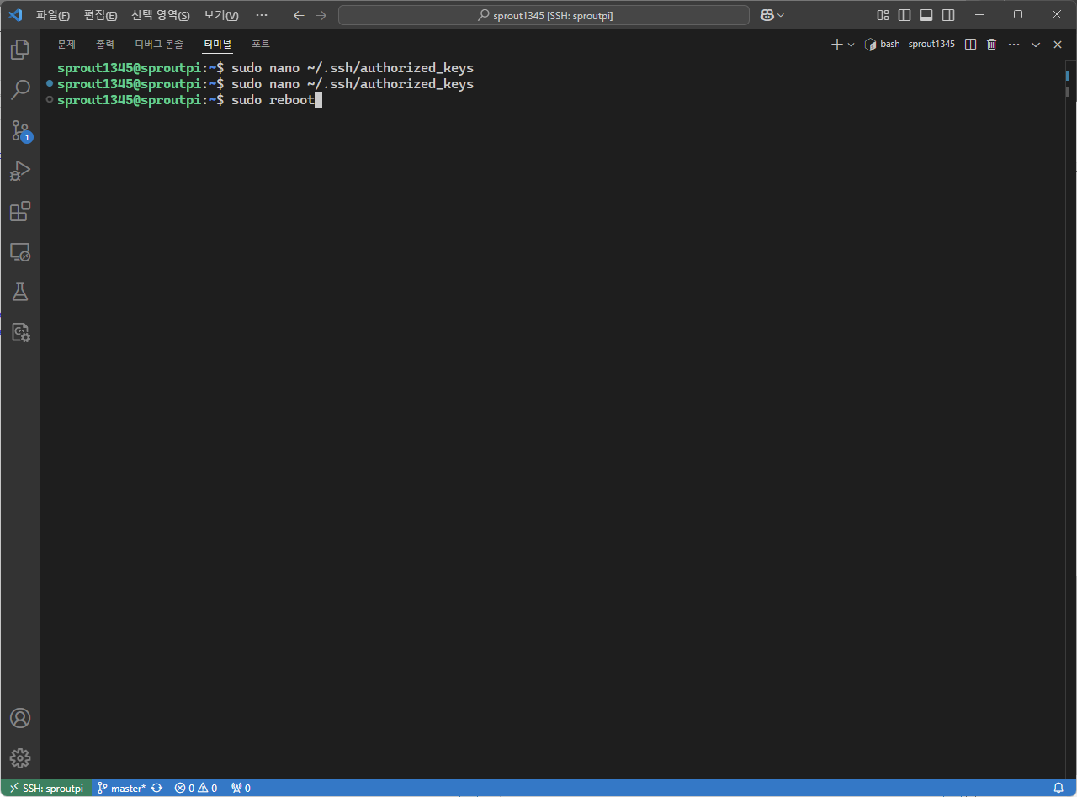
Task: Open the Accounts menu in activity bar
Action: 20,718
